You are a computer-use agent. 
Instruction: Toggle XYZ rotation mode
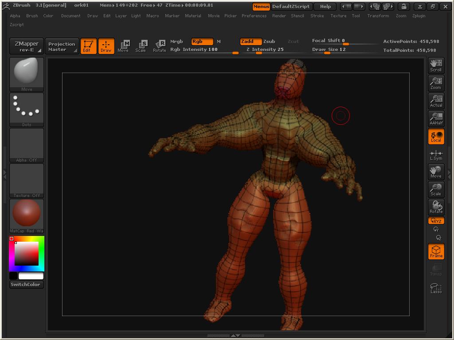pyautogui.click(x=436, y=221)
